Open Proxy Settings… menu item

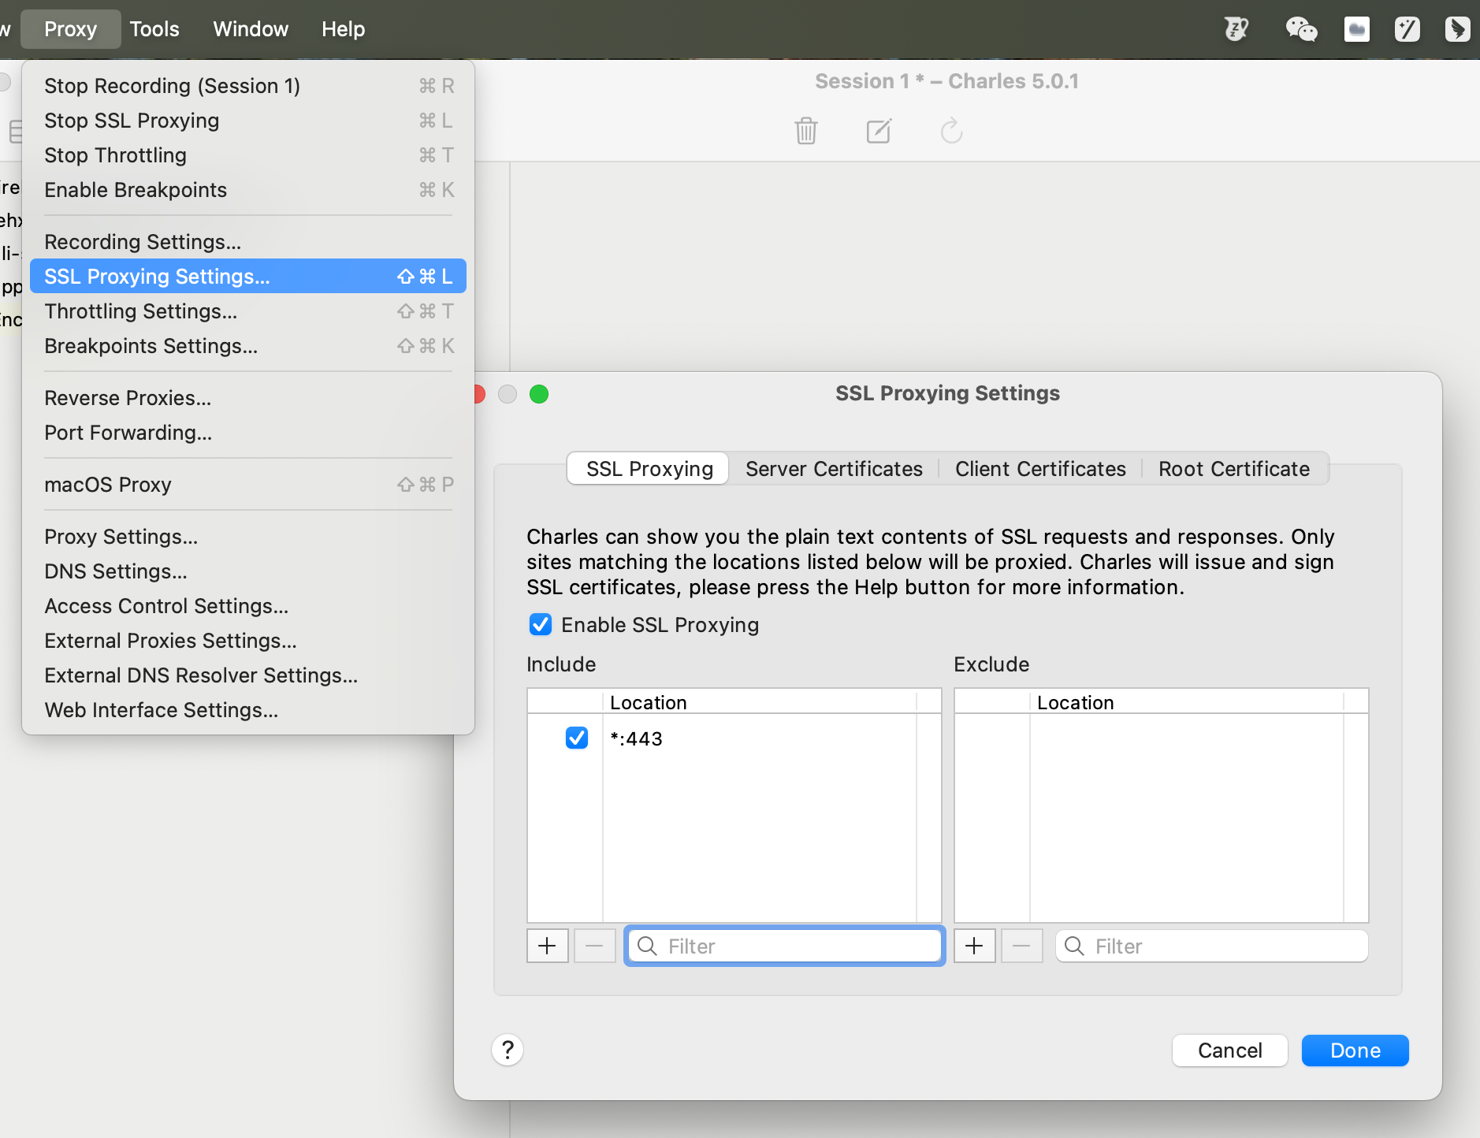pyautogui.click(x=248, y=537)
